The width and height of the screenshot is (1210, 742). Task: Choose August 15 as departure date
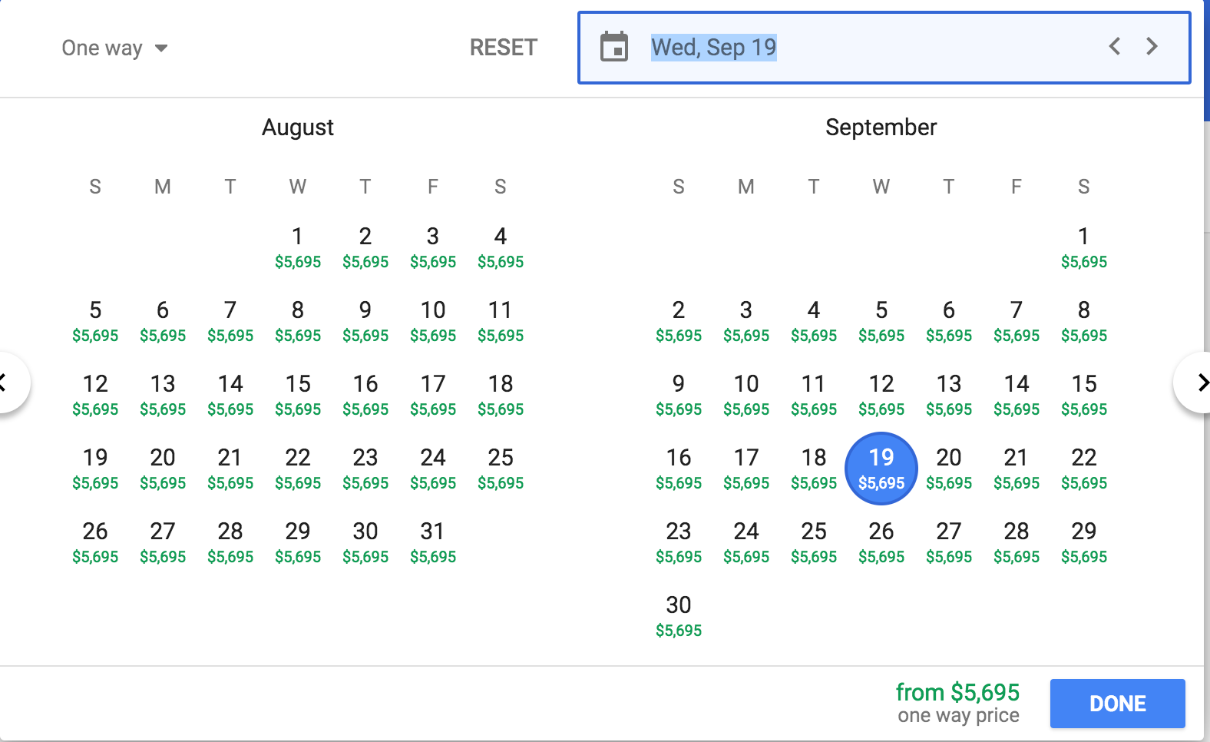click(298, 394)
